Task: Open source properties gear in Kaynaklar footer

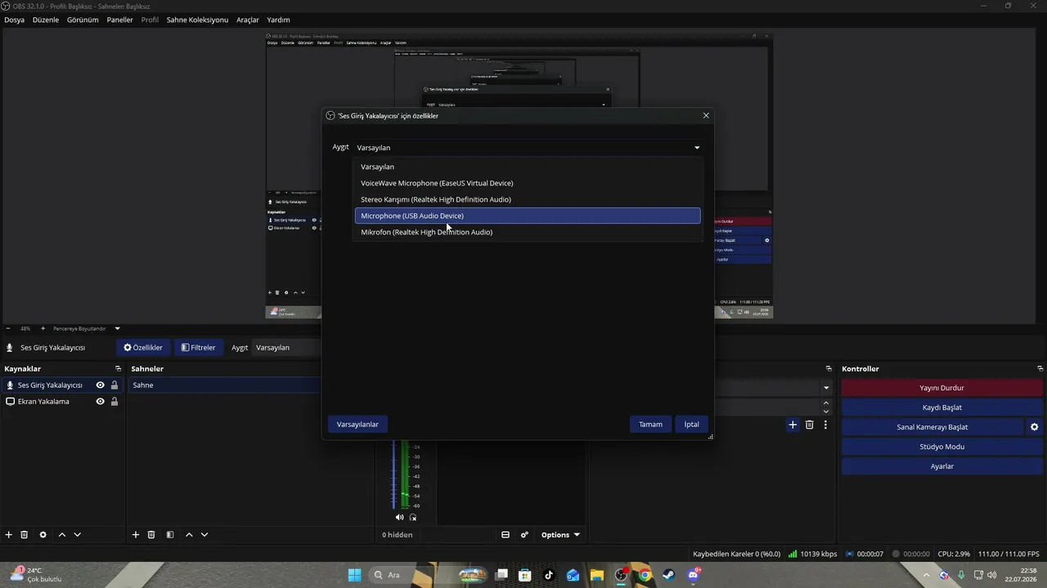Action: pos(43,535)
